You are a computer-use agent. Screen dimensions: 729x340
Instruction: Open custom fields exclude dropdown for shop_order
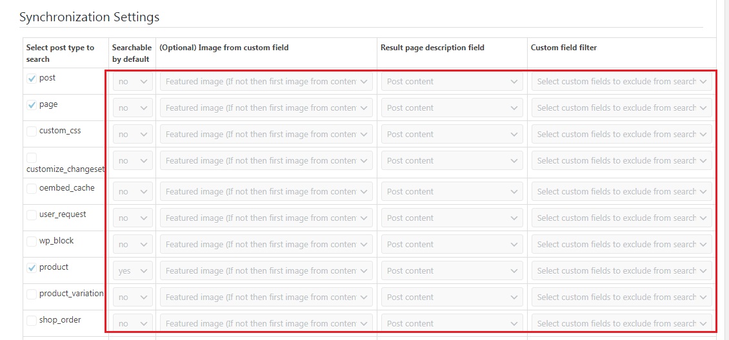click(x=621, y=324)
